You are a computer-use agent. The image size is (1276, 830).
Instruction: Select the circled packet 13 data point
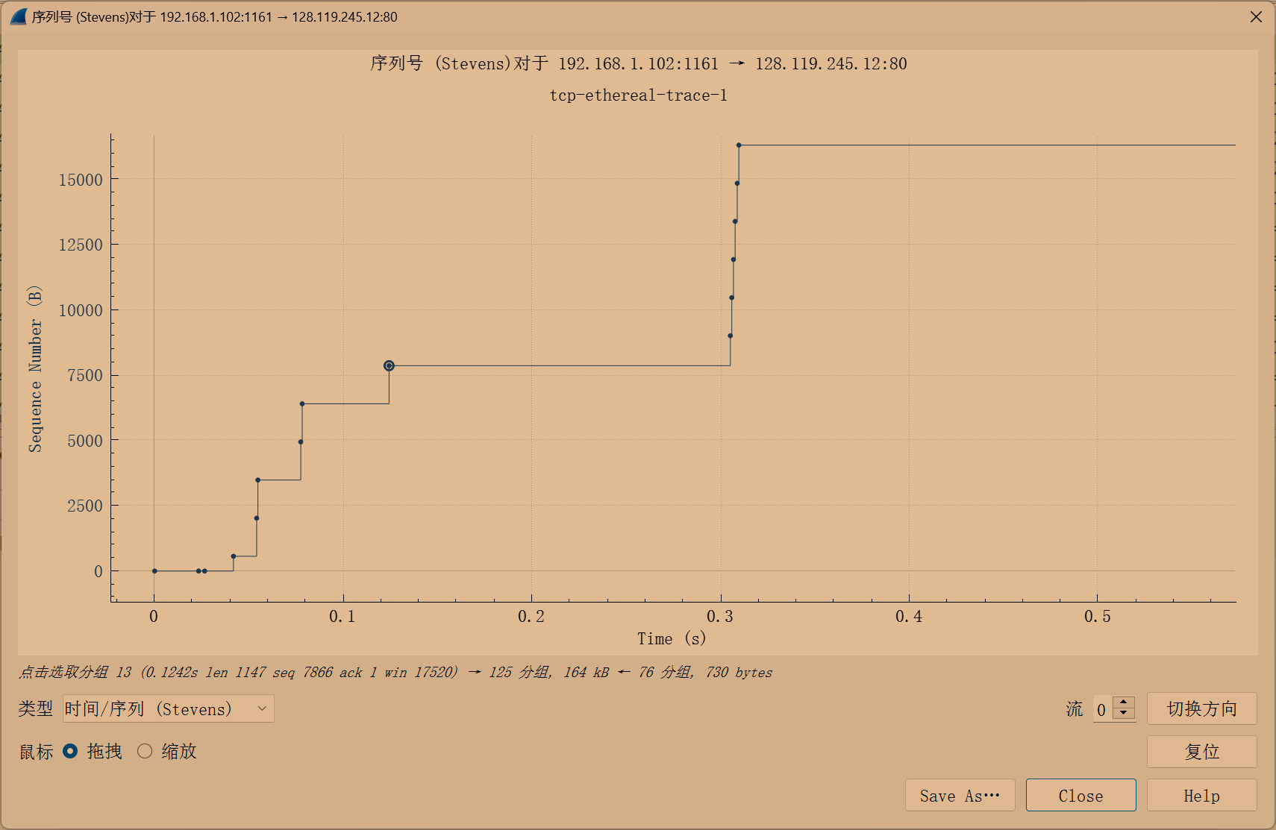(389, 365)
